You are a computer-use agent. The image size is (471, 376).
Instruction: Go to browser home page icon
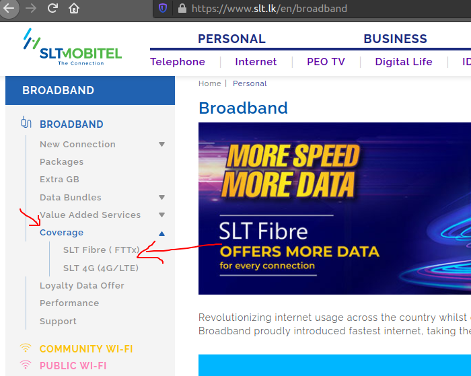(74, 9)
